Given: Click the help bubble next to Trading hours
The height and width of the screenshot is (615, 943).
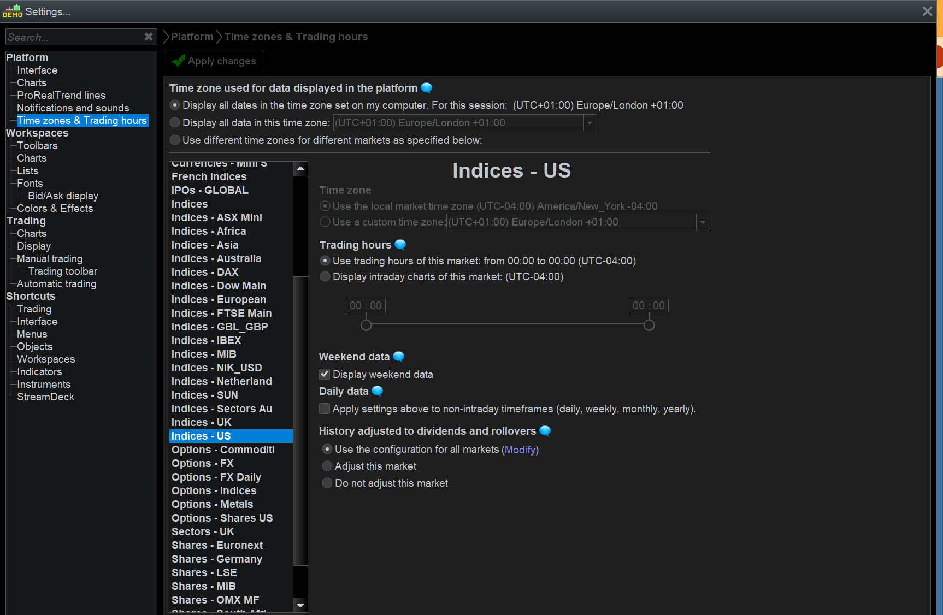Looking at the screenshot, I should pos(400,245).
